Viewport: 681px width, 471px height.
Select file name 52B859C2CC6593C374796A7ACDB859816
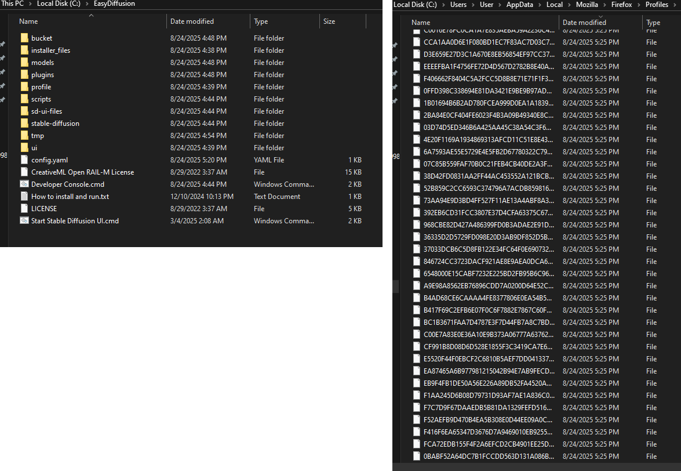pyautogui.click(x=489, y=188)
